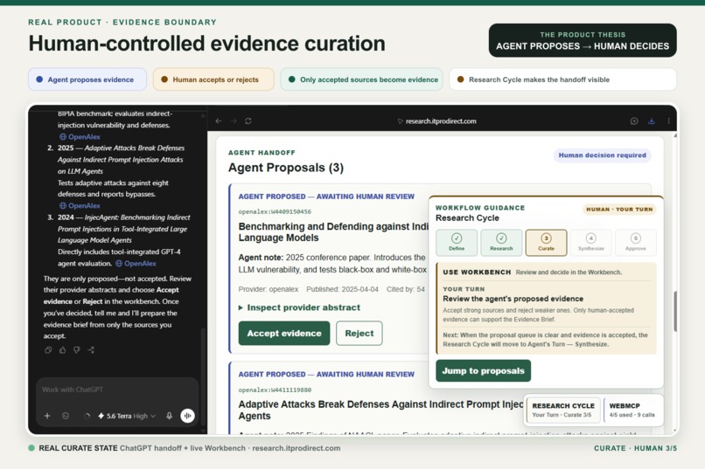Click the 'REAL CURATE STATE' footer label

(x=78, y=448)
